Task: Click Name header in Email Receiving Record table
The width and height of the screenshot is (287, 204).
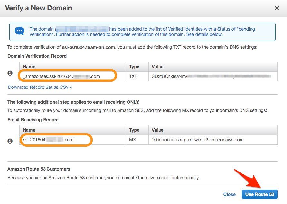Action: [29, 130]
